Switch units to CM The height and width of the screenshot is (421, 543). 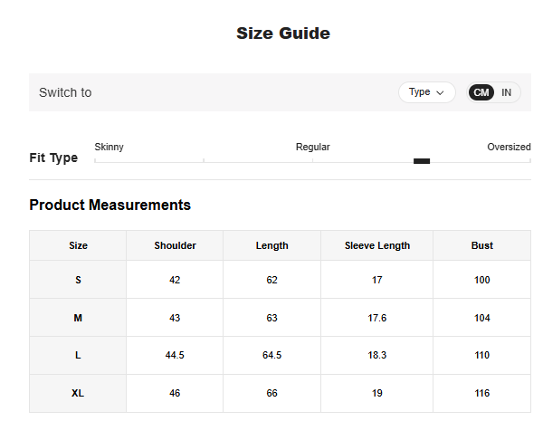(x=481, y=92)
